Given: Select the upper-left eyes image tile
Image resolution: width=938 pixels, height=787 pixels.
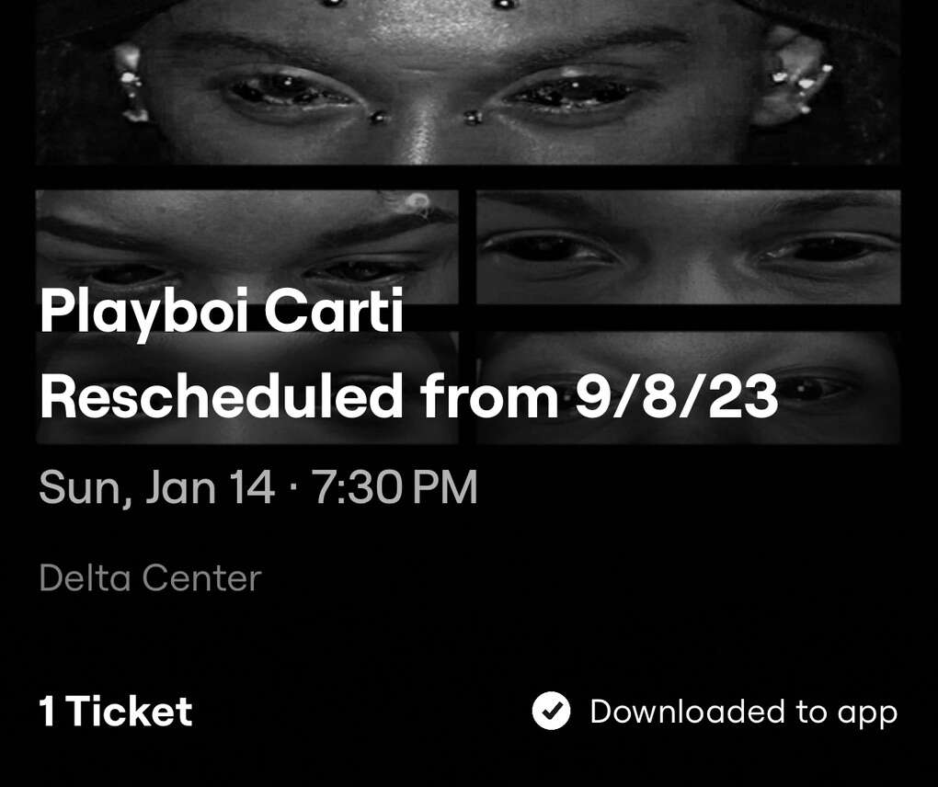Looking at the screenshot, I should pyautogui.click(x=248, y=239).
